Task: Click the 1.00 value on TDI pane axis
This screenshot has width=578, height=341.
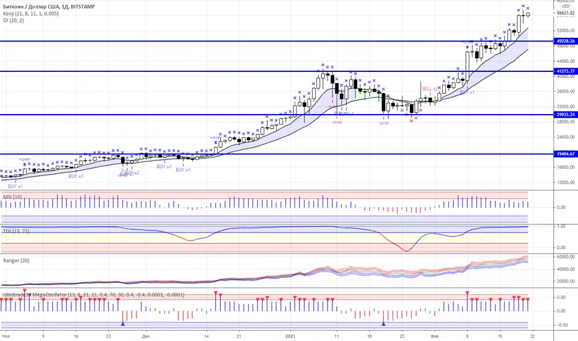Action: [x=561, y=226]
